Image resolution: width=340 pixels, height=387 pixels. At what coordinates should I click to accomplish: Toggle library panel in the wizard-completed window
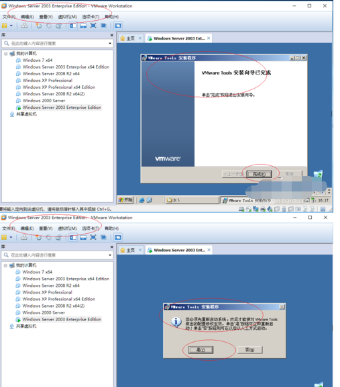tap(73, 26)
